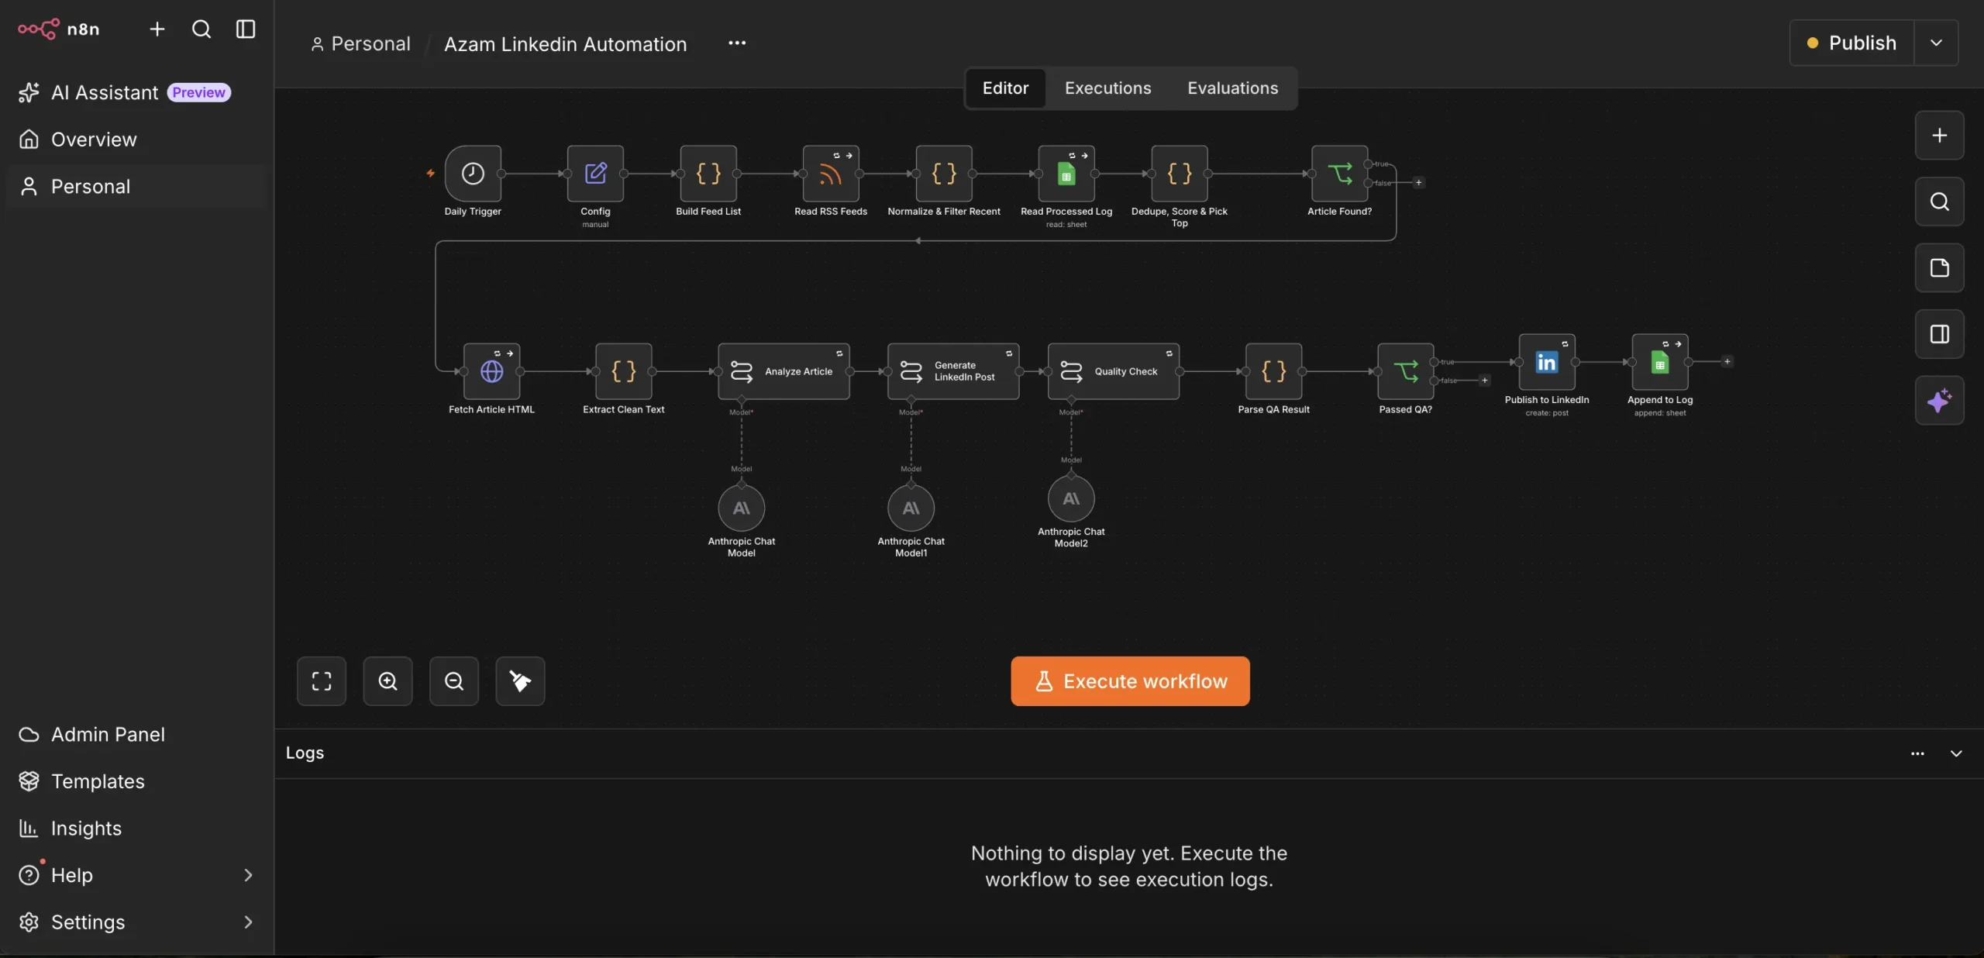The width and height of the screenshot is (1984, 958).
Task: Select the Passed QA? IF node
Action: (1406, 371)
